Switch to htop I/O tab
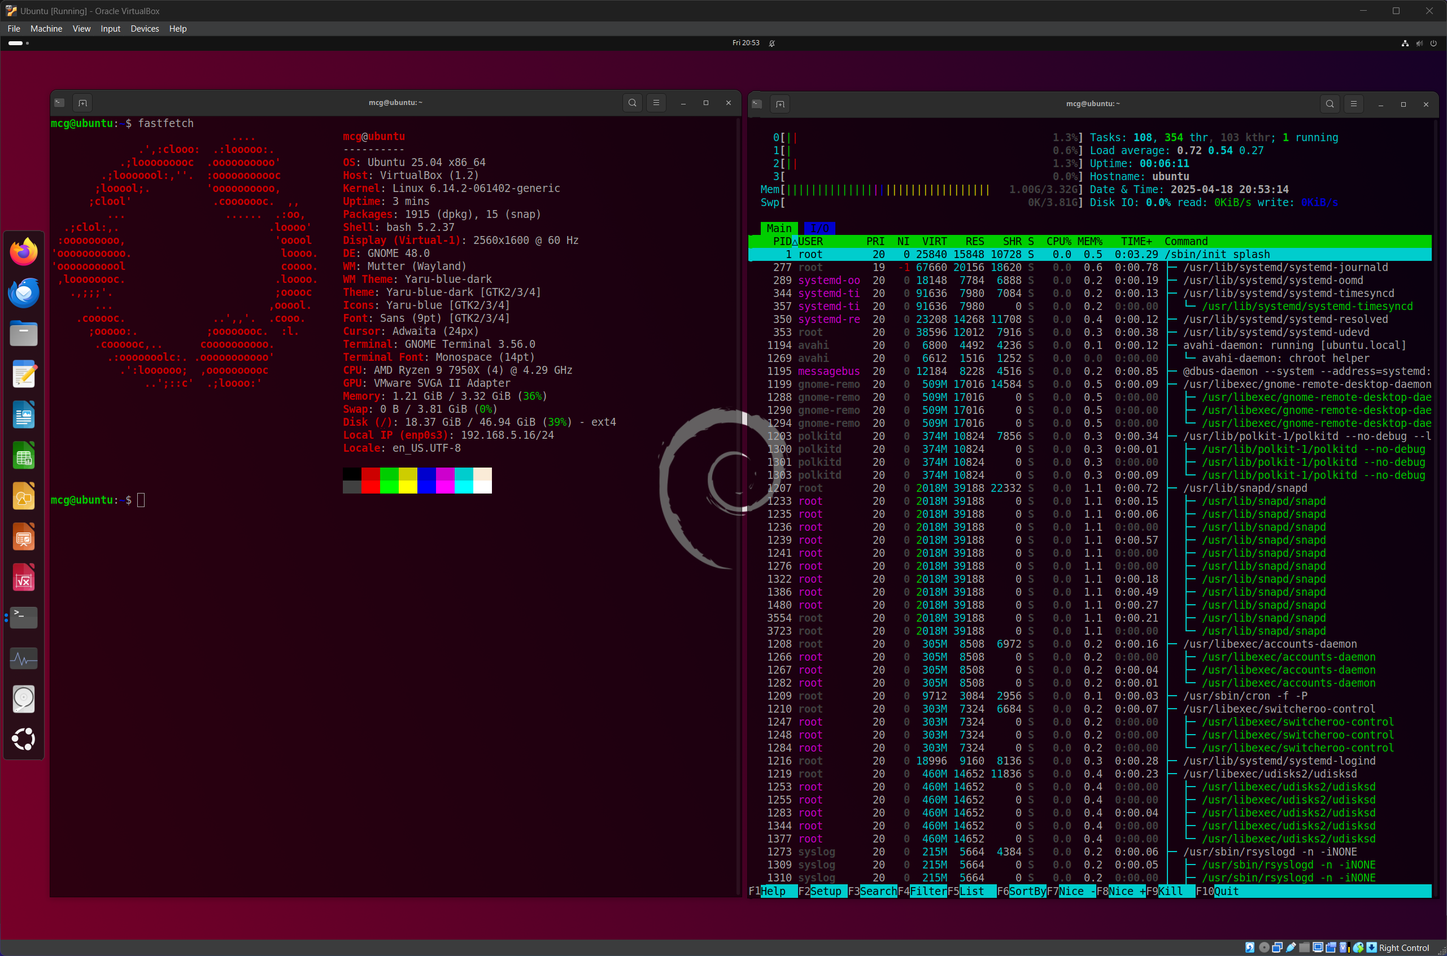 (x=819, y=229)
